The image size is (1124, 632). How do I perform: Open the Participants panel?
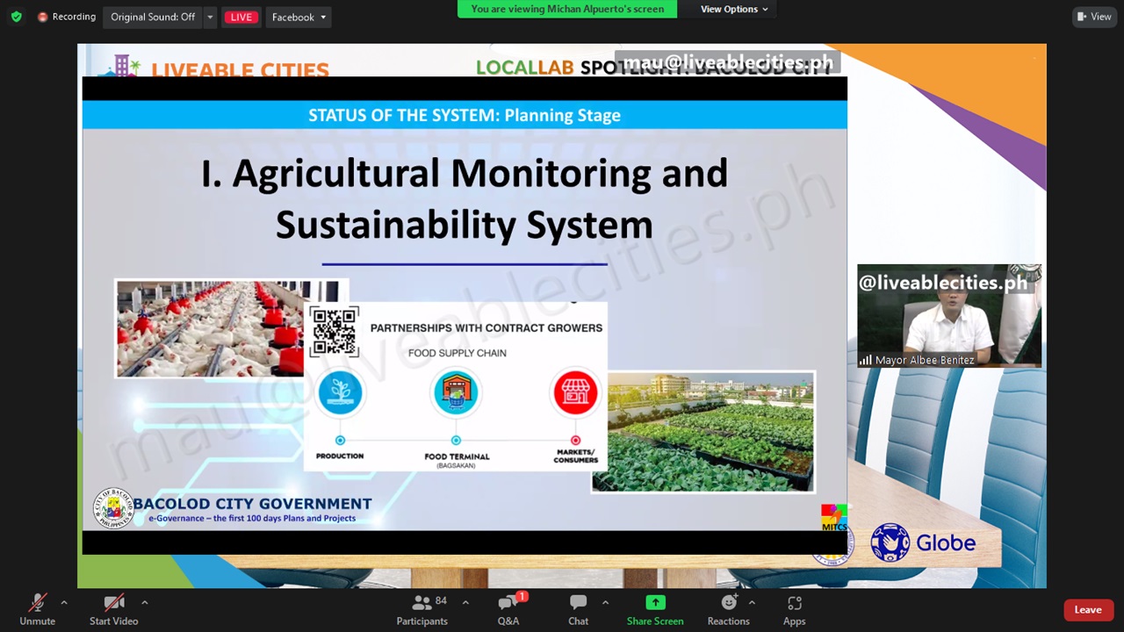point(421,610)
